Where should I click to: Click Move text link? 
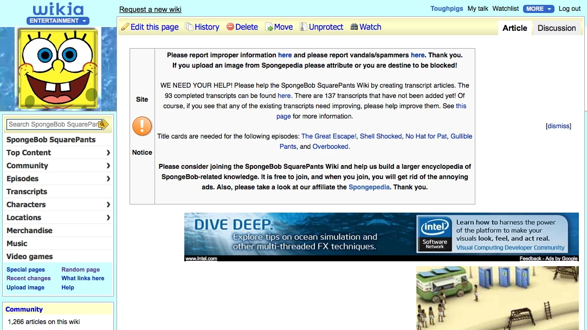283,27
